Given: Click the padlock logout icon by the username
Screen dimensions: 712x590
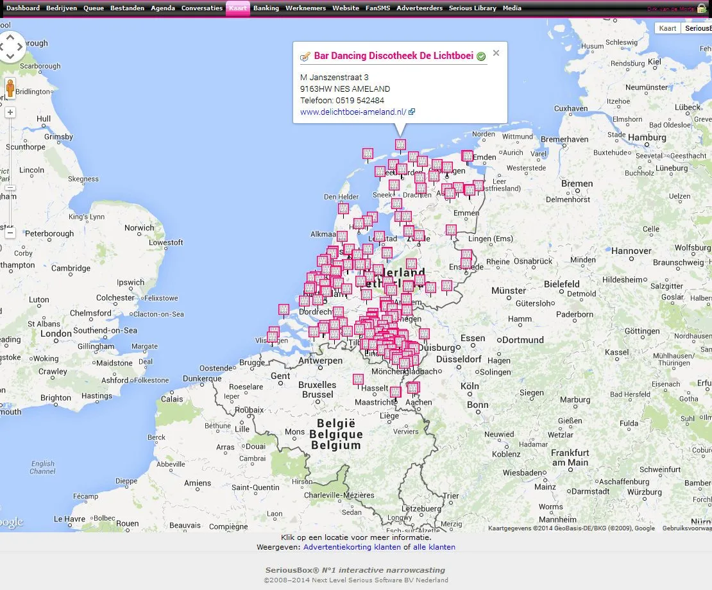Looking at the screenshot, I should [x=702, y=8].
